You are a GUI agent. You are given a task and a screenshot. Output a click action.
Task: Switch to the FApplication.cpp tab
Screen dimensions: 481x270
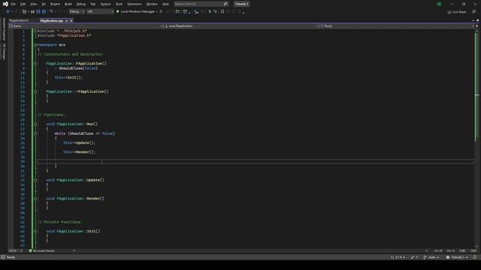52,20
